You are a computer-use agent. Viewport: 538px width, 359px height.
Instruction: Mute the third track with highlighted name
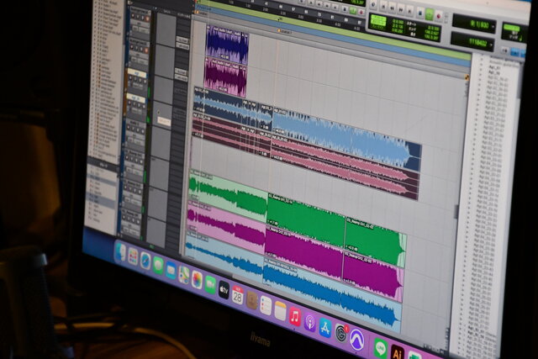[x=145, y=82]
